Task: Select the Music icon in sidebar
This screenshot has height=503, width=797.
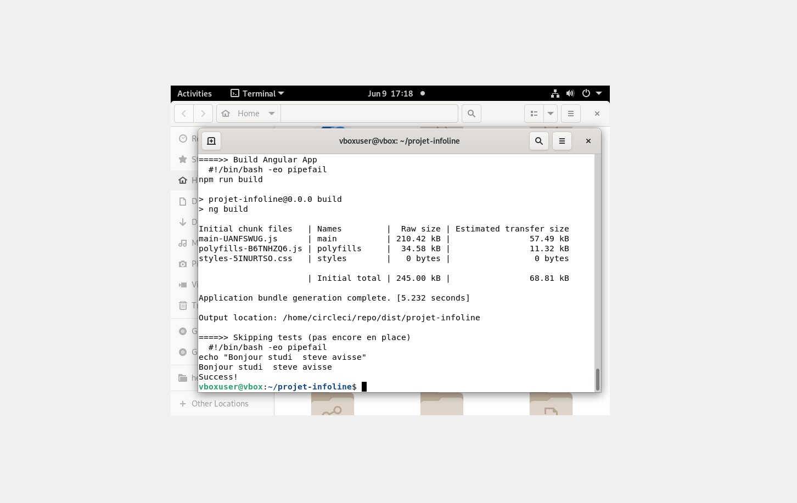Action: (x=183, y=243)
